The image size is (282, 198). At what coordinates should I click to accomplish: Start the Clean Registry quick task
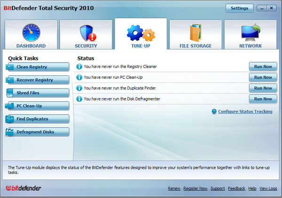[38, 67]
